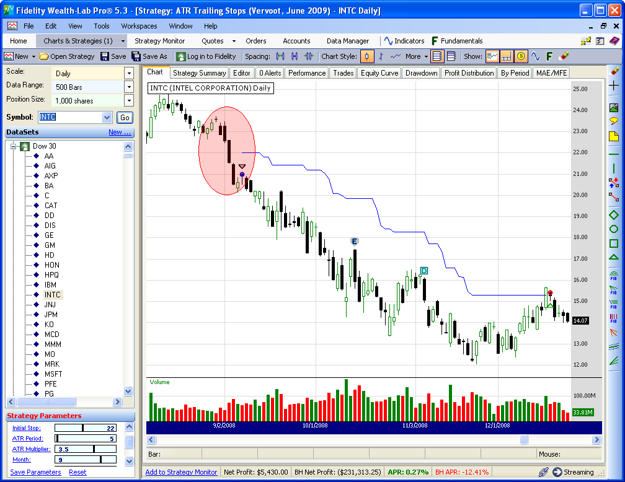Screen dimensions: 625x482
Task: Select the red trend line drawing tool
Action: (614, 197)
